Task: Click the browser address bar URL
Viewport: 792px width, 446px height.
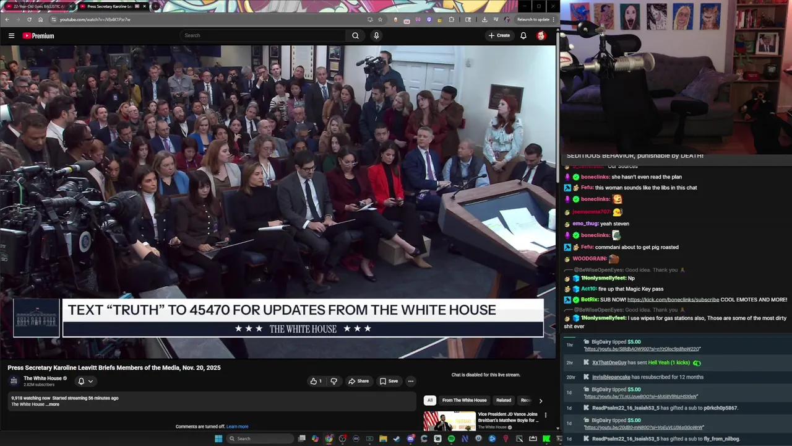Action: [x=95, y=19]
